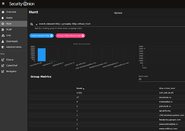Click the Downloads icon
Screen dimensions: 185x131
tap(3, 41)
